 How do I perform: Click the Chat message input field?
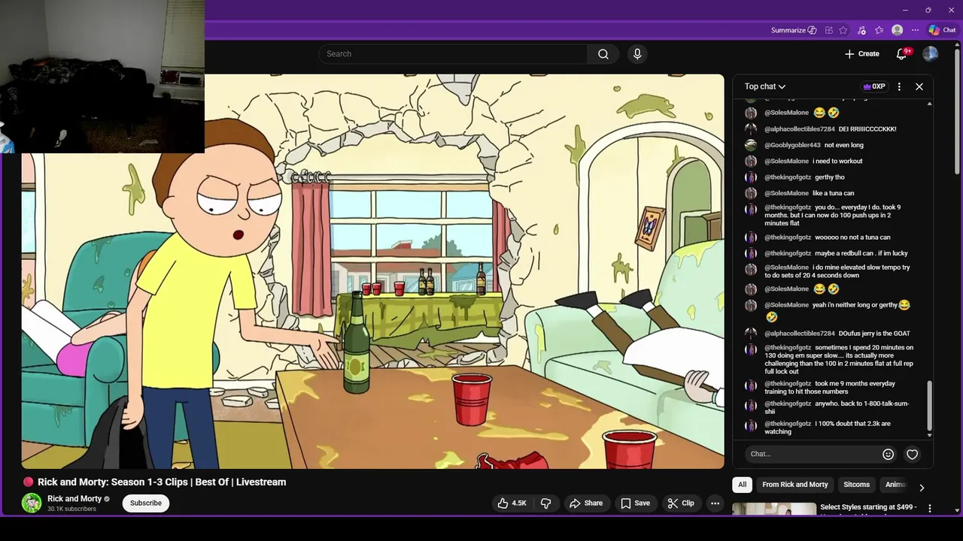tap(813, 454)
